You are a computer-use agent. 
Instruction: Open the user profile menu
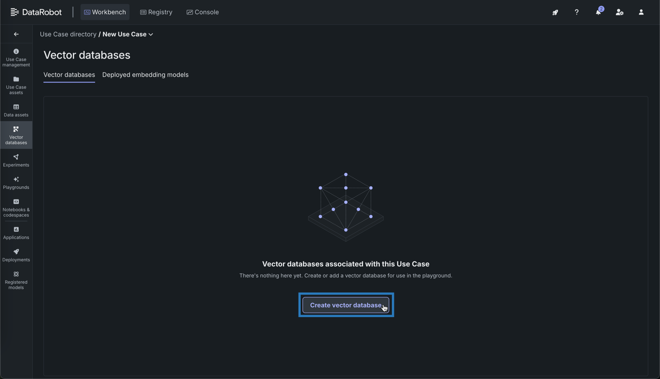tap(641, 12)
